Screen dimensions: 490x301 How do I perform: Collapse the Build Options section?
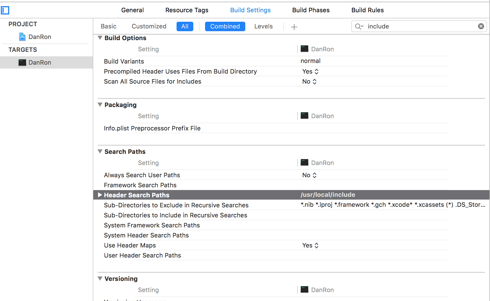[100, 38]
